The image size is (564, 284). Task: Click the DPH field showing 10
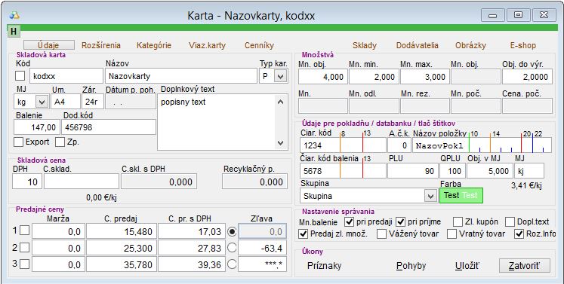(27, 182)
